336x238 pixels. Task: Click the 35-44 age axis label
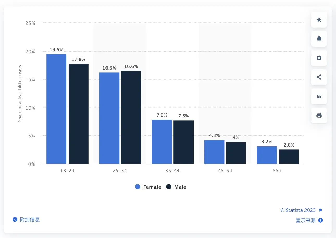(x=172, y=171)
